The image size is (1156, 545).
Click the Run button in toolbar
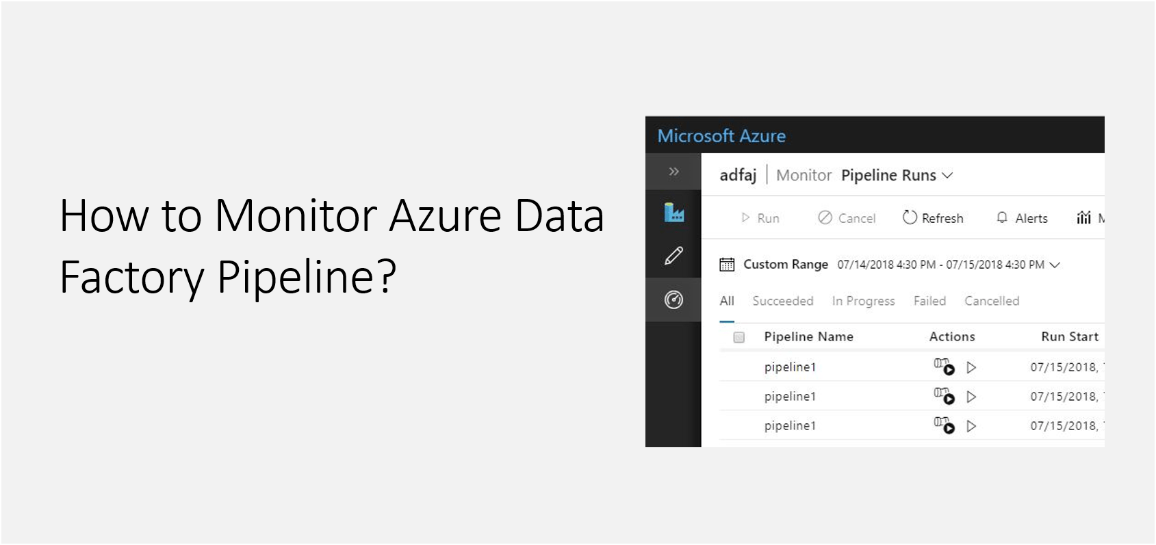click(760, 217)
